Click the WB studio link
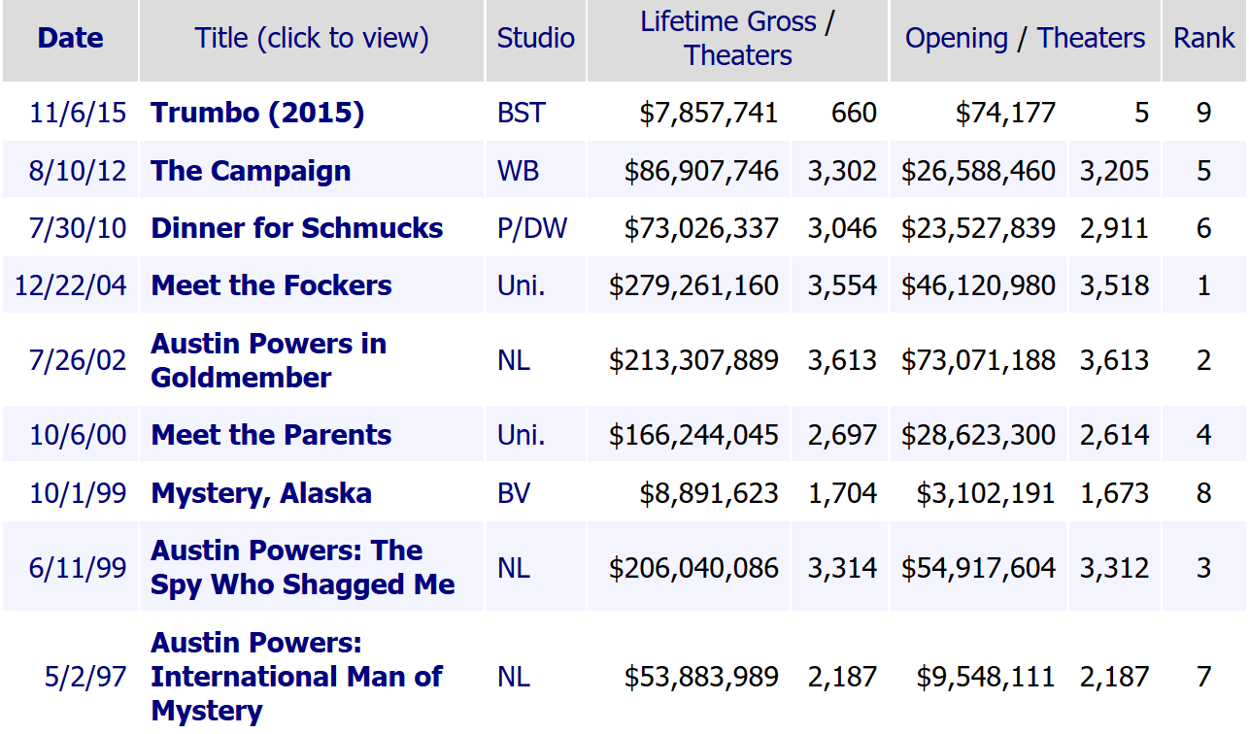The height and width of the screenshot is (734, 1249). (x=518, y=171)
